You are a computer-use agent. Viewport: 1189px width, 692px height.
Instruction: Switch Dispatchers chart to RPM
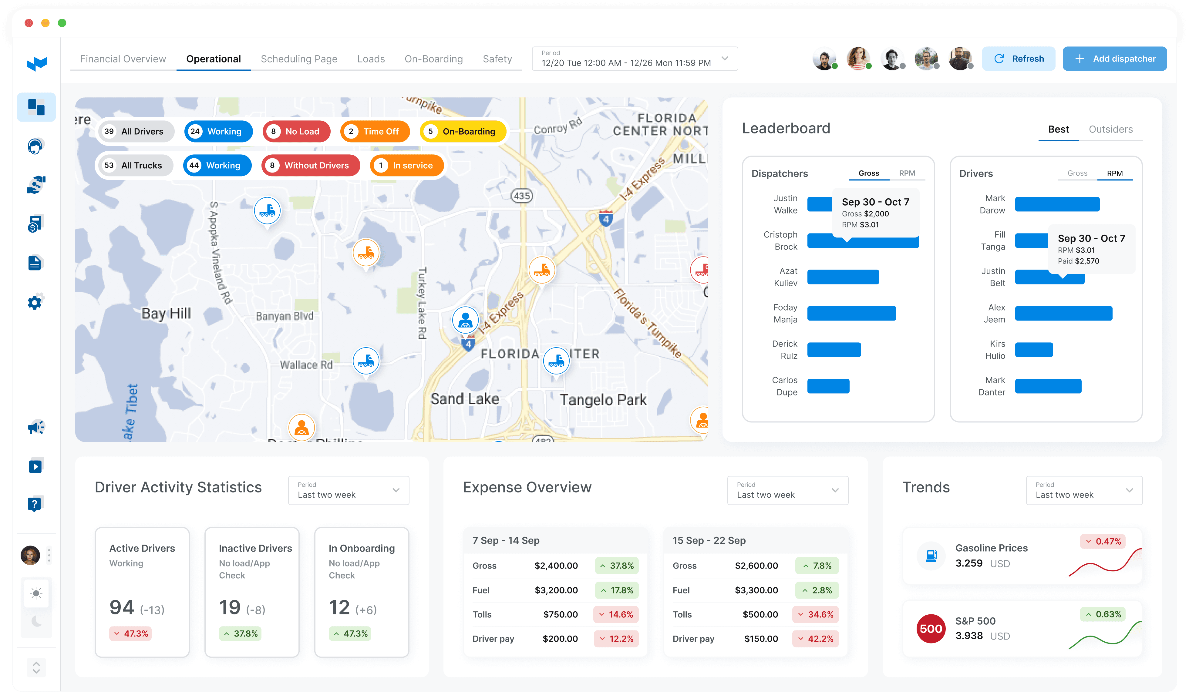coord(907,173)
